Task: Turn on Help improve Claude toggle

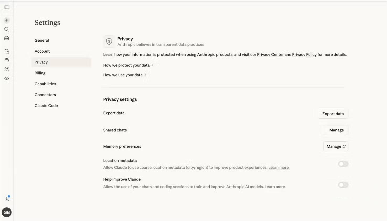Action: 343,185
